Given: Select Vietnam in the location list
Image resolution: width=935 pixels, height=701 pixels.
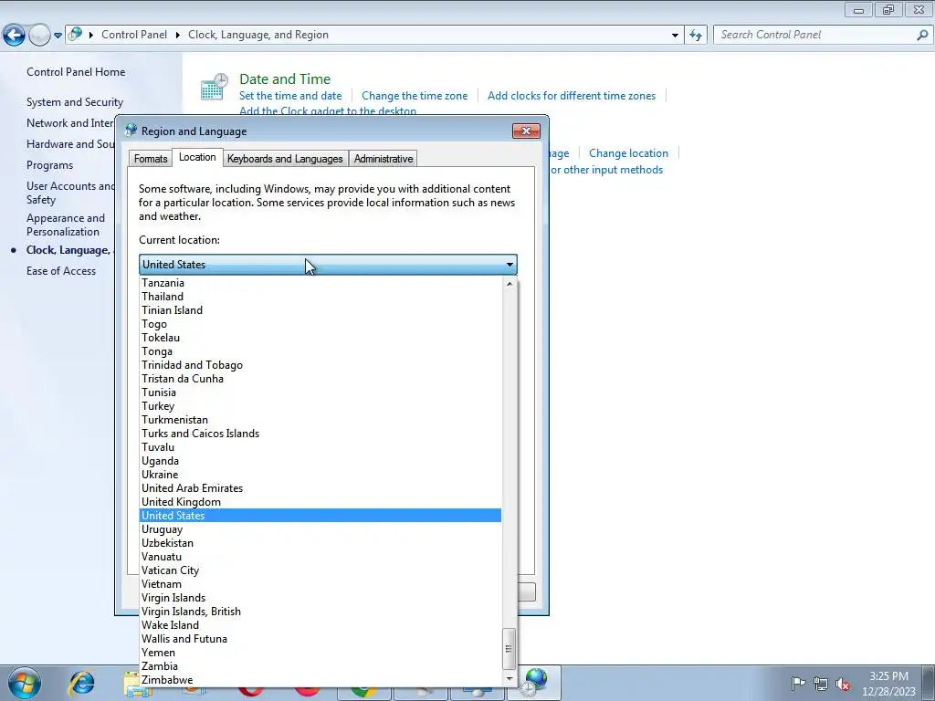Looking at the screenshot, I should pyautogui.click(x=320, y=584).
